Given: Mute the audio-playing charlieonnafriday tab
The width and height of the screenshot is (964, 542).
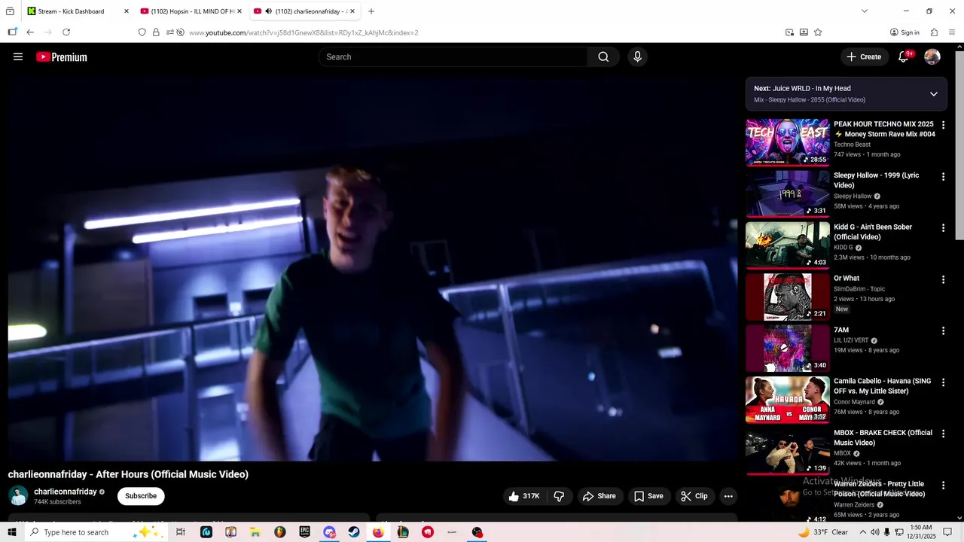Looking at the screenshot, I should (x=268, y=11).
